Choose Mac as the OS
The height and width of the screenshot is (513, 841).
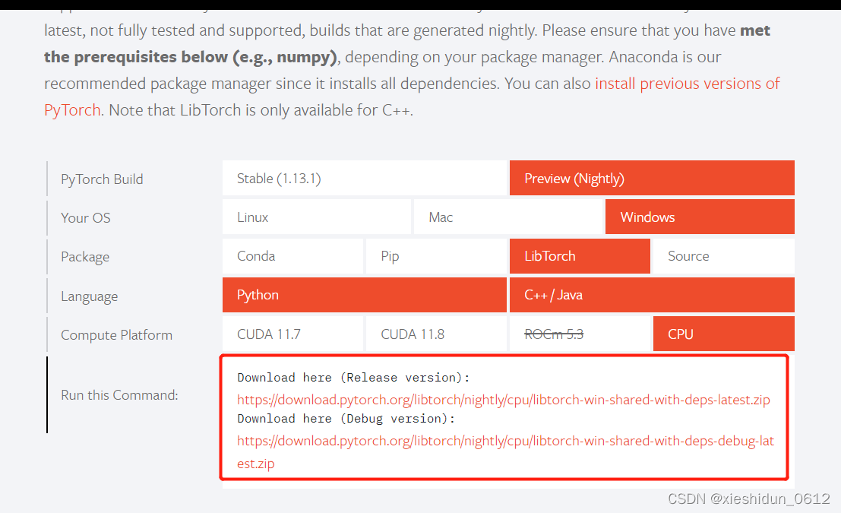point(507,217)
